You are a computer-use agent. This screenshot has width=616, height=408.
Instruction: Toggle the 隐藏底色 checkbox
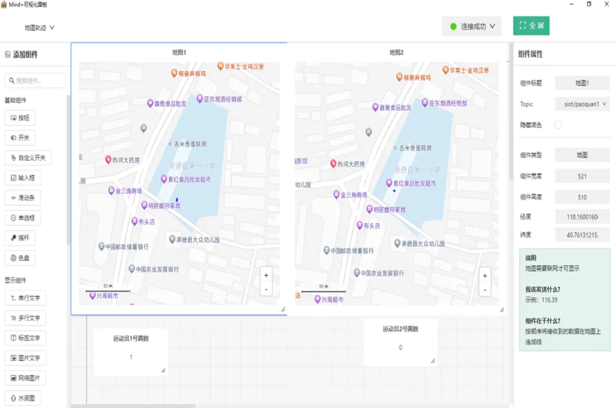coord(558,125)
